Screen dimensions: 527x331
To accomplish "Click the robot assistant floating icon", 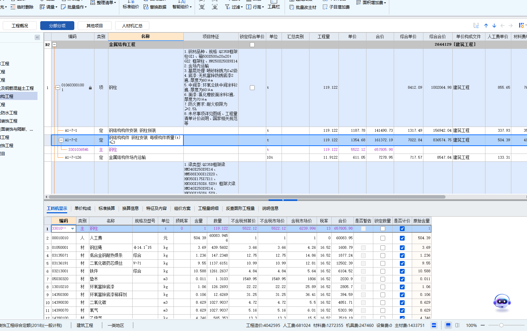I will (x=502, y=303).
